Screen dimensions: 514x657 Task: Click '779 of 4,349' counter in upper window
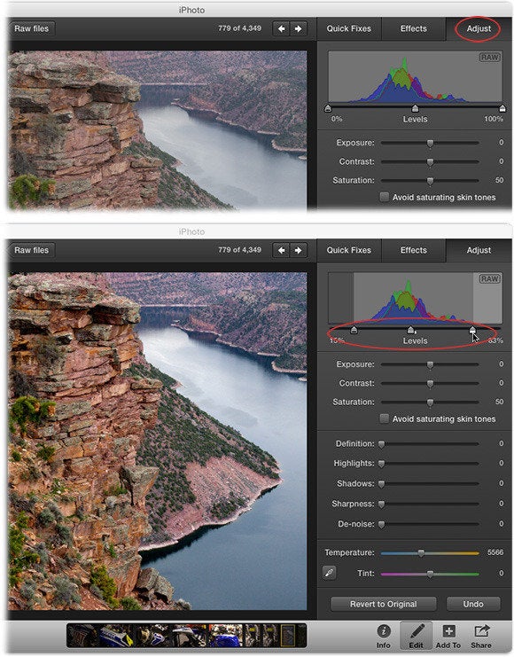point(239,28)
